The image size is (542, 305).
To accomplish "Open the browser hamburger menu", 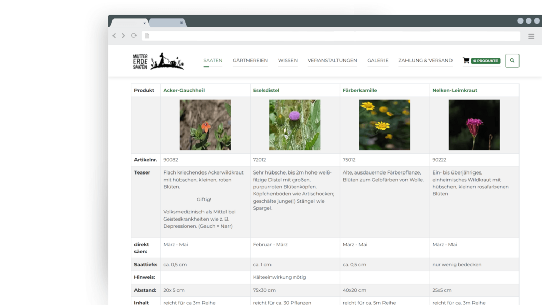I will tap(531, 36).
